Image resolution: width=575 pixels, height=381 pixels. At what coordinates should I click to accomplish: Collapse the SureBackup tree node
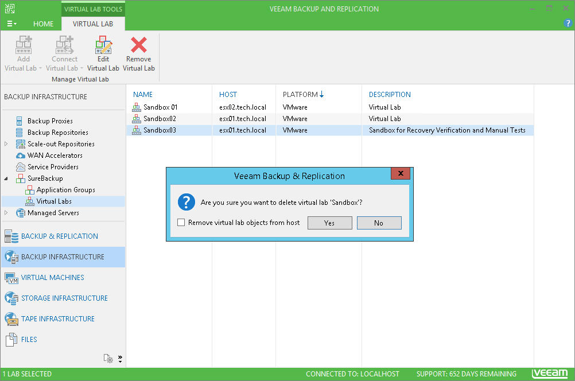[x=6, y=178]
